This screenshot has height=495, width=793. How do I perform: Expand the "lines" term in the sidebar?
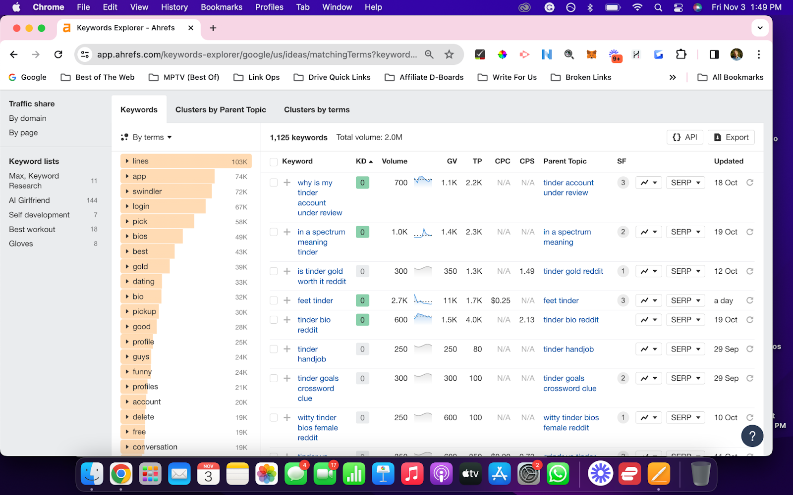[128, 160]
